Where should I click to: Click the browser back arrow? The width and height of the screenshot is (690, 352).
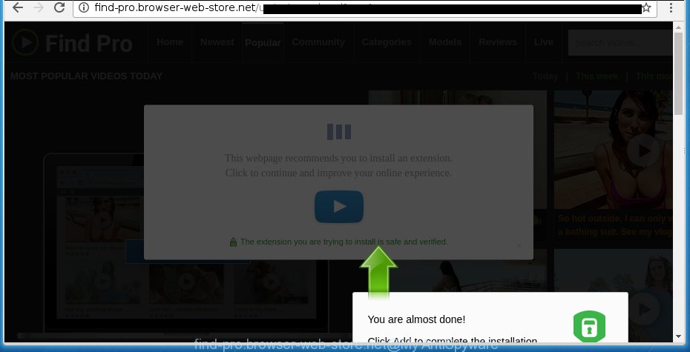(17, 7)
